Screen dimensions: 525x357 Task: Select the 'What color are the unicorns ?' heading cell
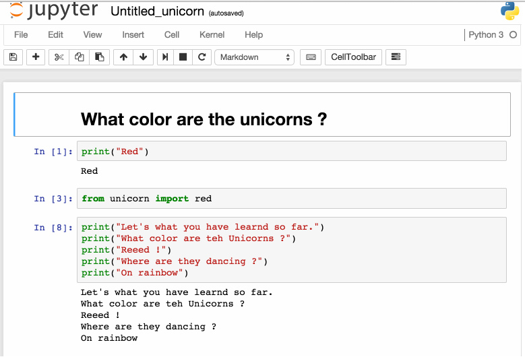(261, 115)
